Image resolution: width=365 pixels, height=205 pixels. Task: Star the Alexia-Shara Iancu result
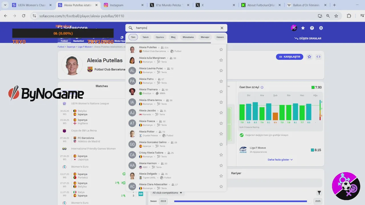221,102
